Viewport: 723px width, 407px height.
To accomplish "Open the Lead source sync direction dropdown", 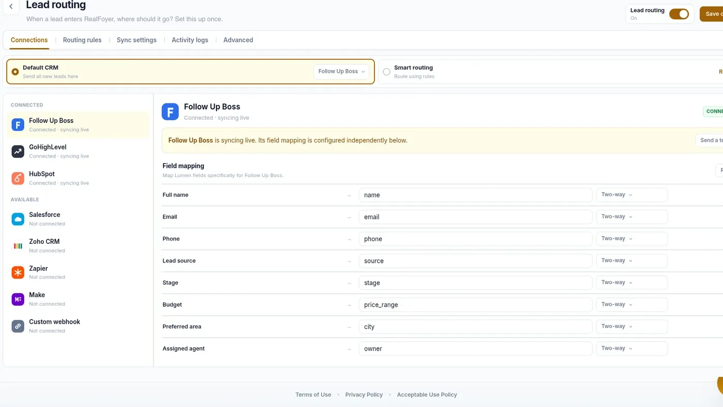I will pos(632,261).
